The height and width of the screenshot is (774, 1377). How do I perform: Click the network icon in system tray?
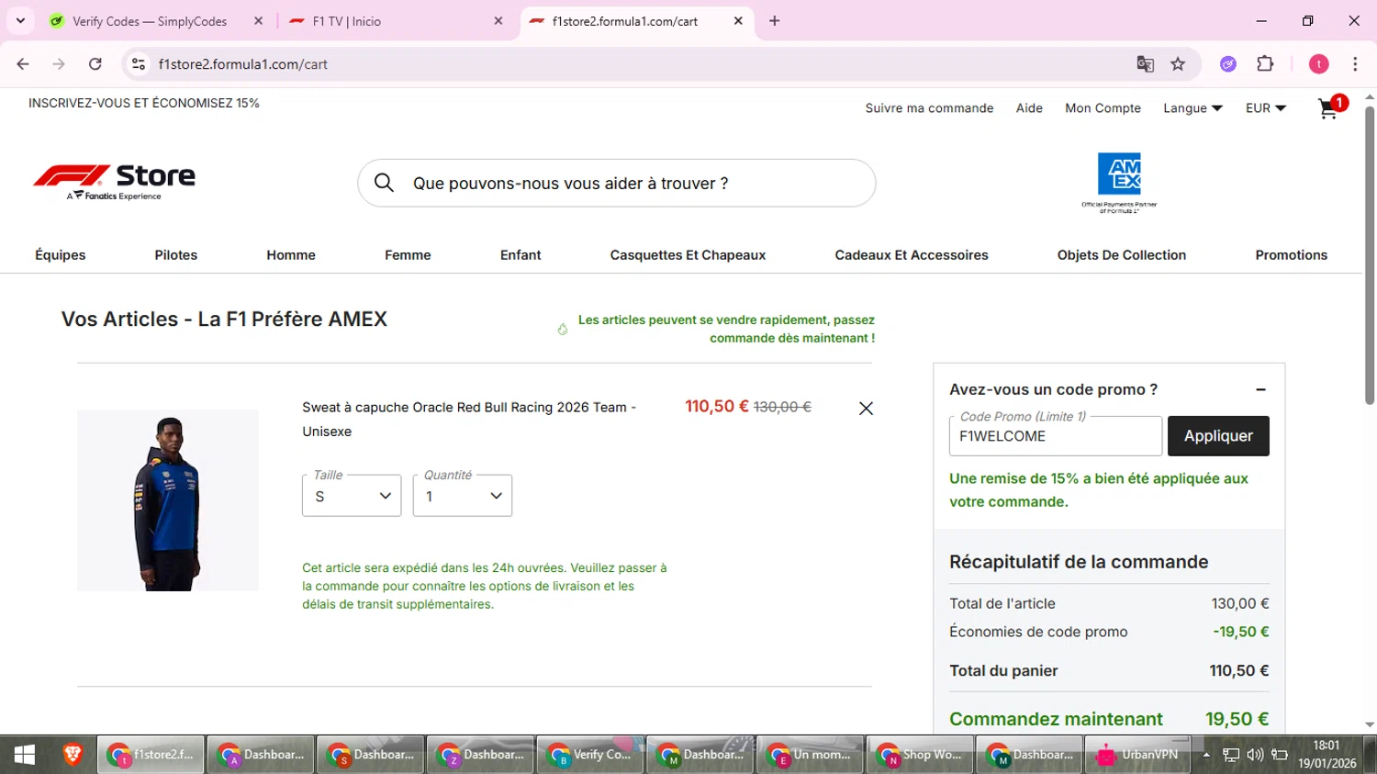tap(1231, 755)
